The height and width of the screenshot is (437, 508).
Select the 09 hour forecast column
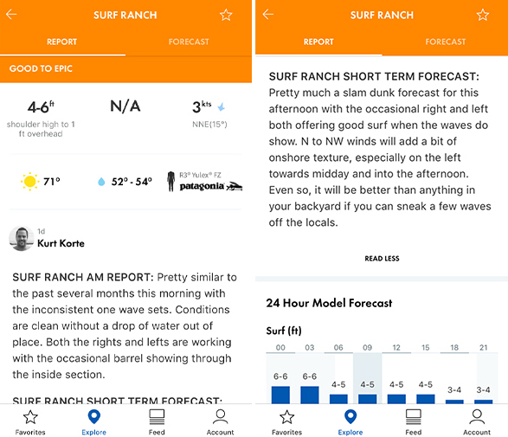368,375
